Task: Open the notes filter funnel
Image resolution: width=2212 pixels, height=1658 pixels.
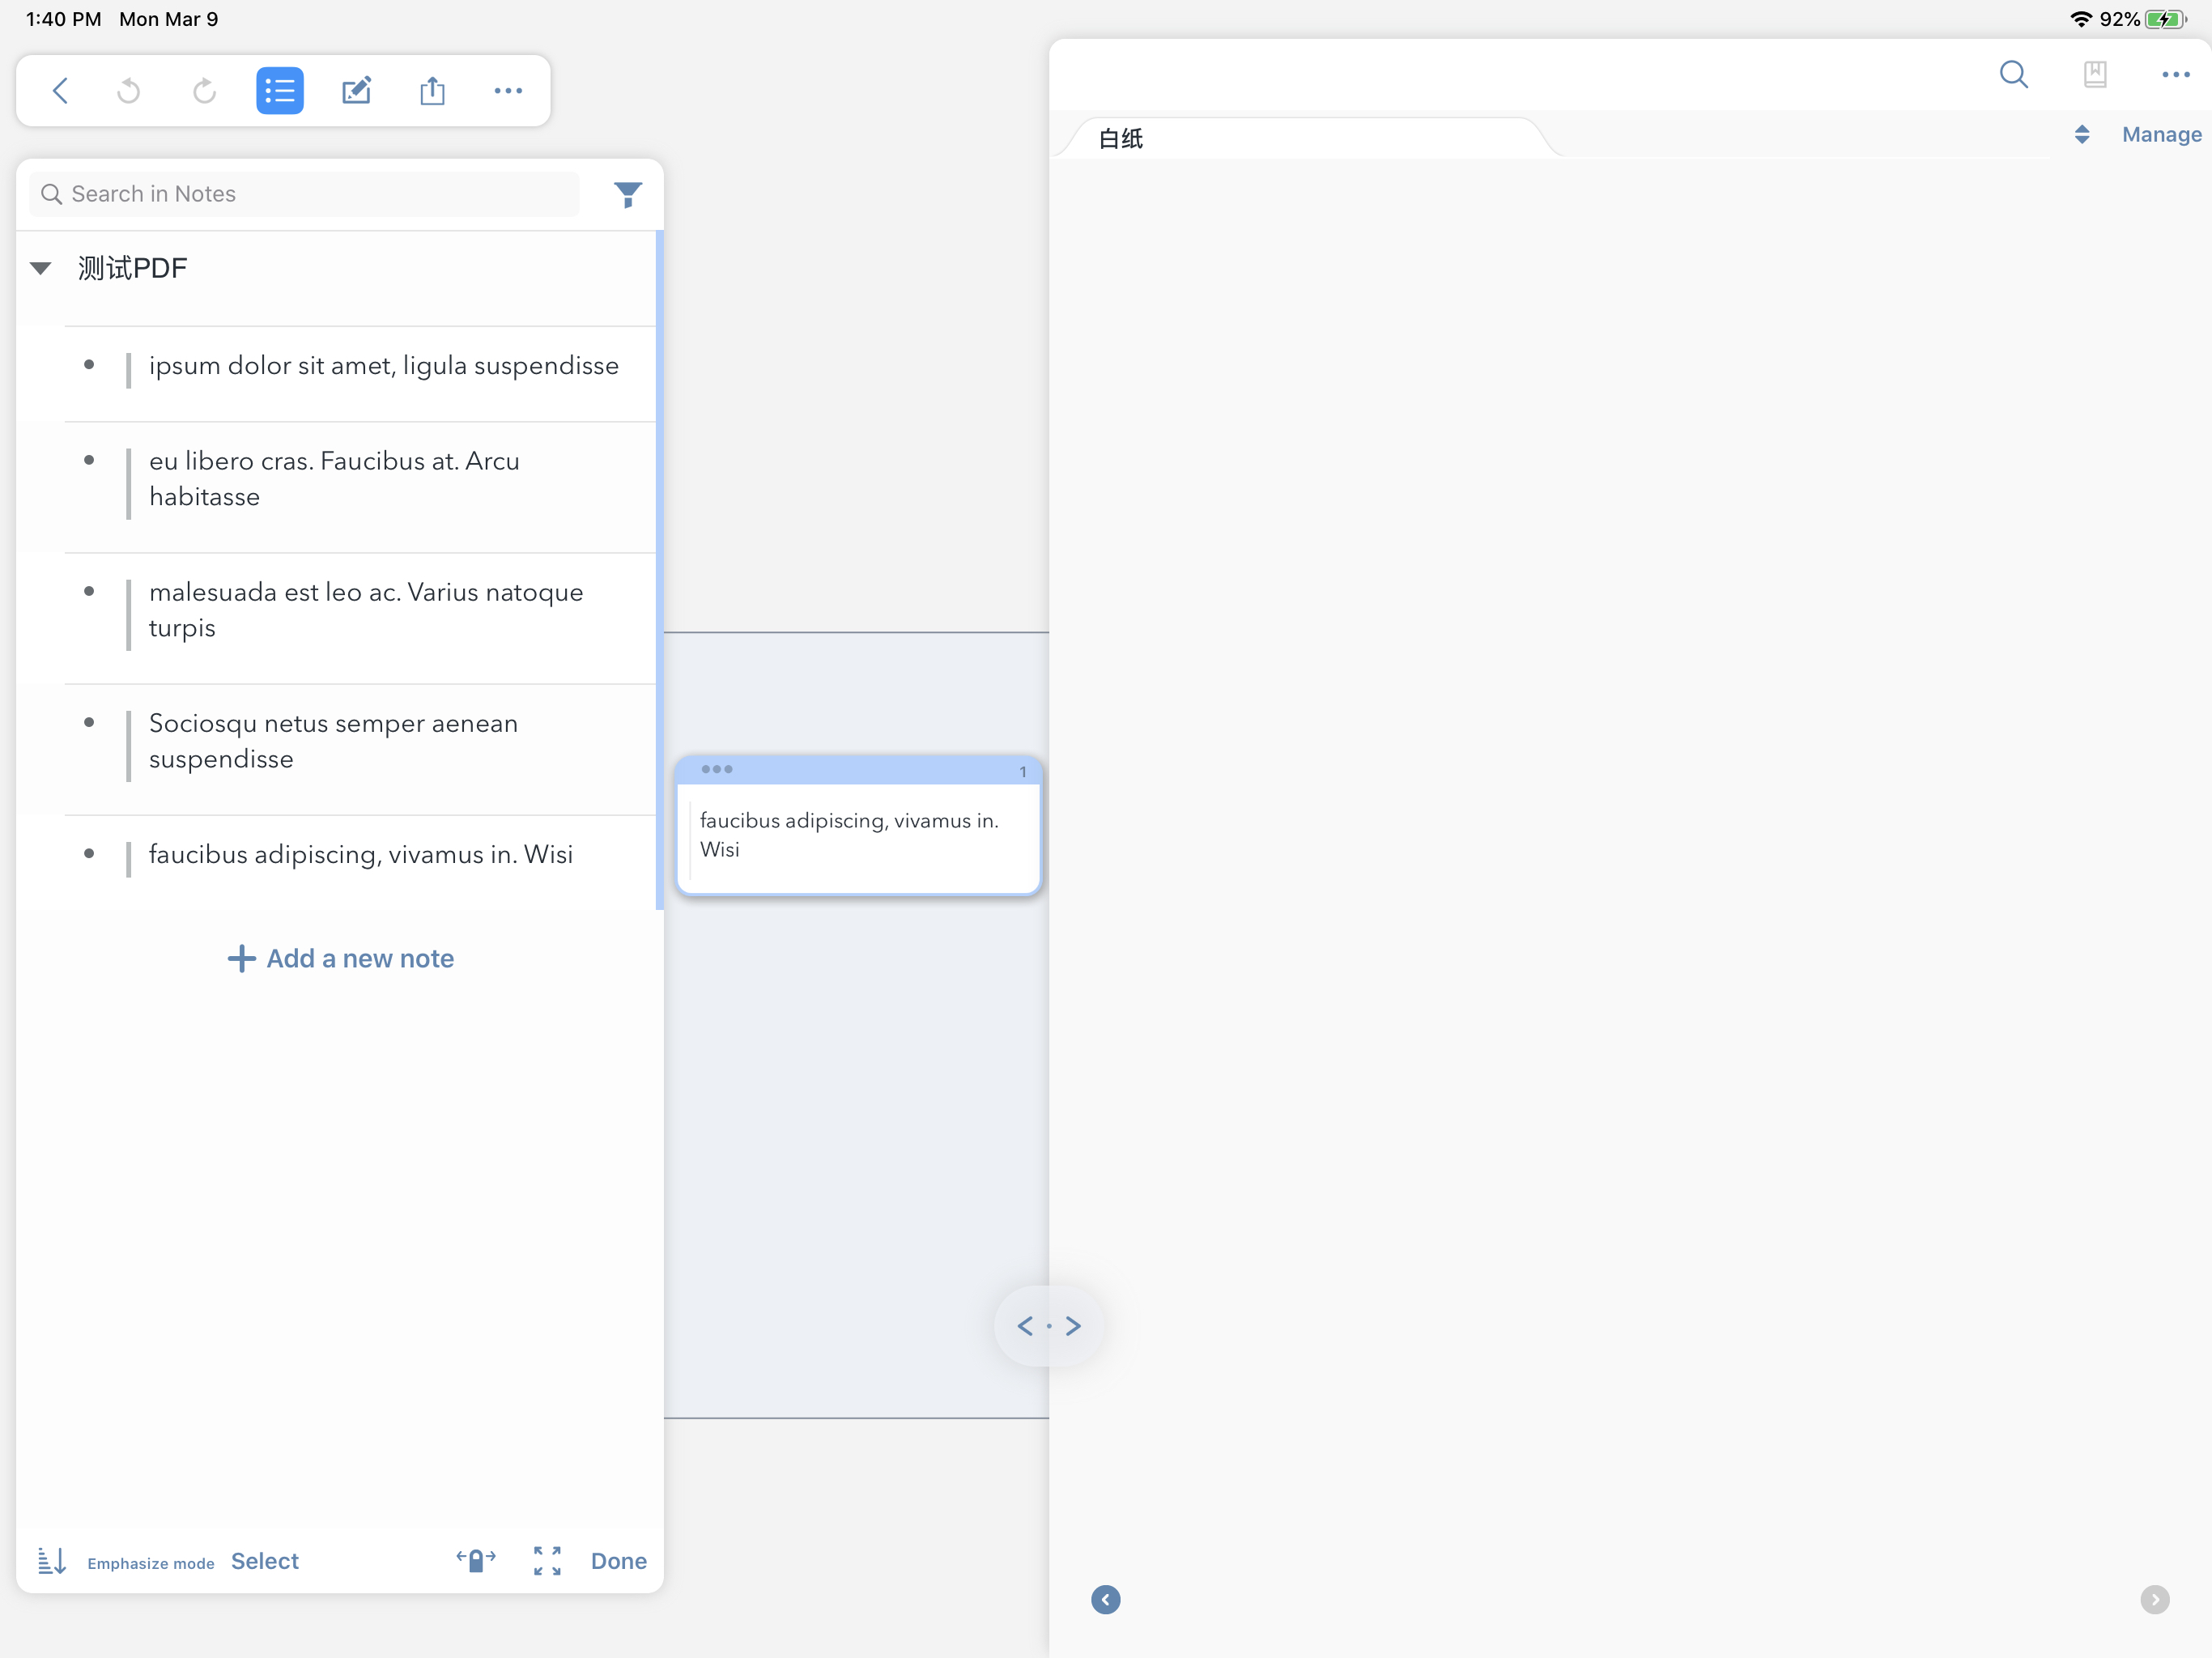Action: (628, 194)
